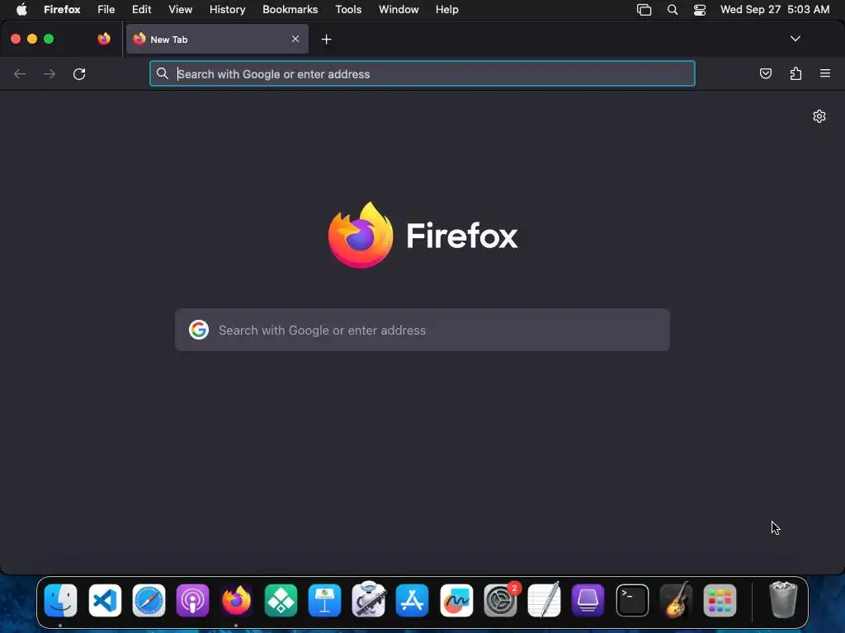The image size is (845, 633).
Task: Open the new tab personalize gear
Action: click(819, 116)
